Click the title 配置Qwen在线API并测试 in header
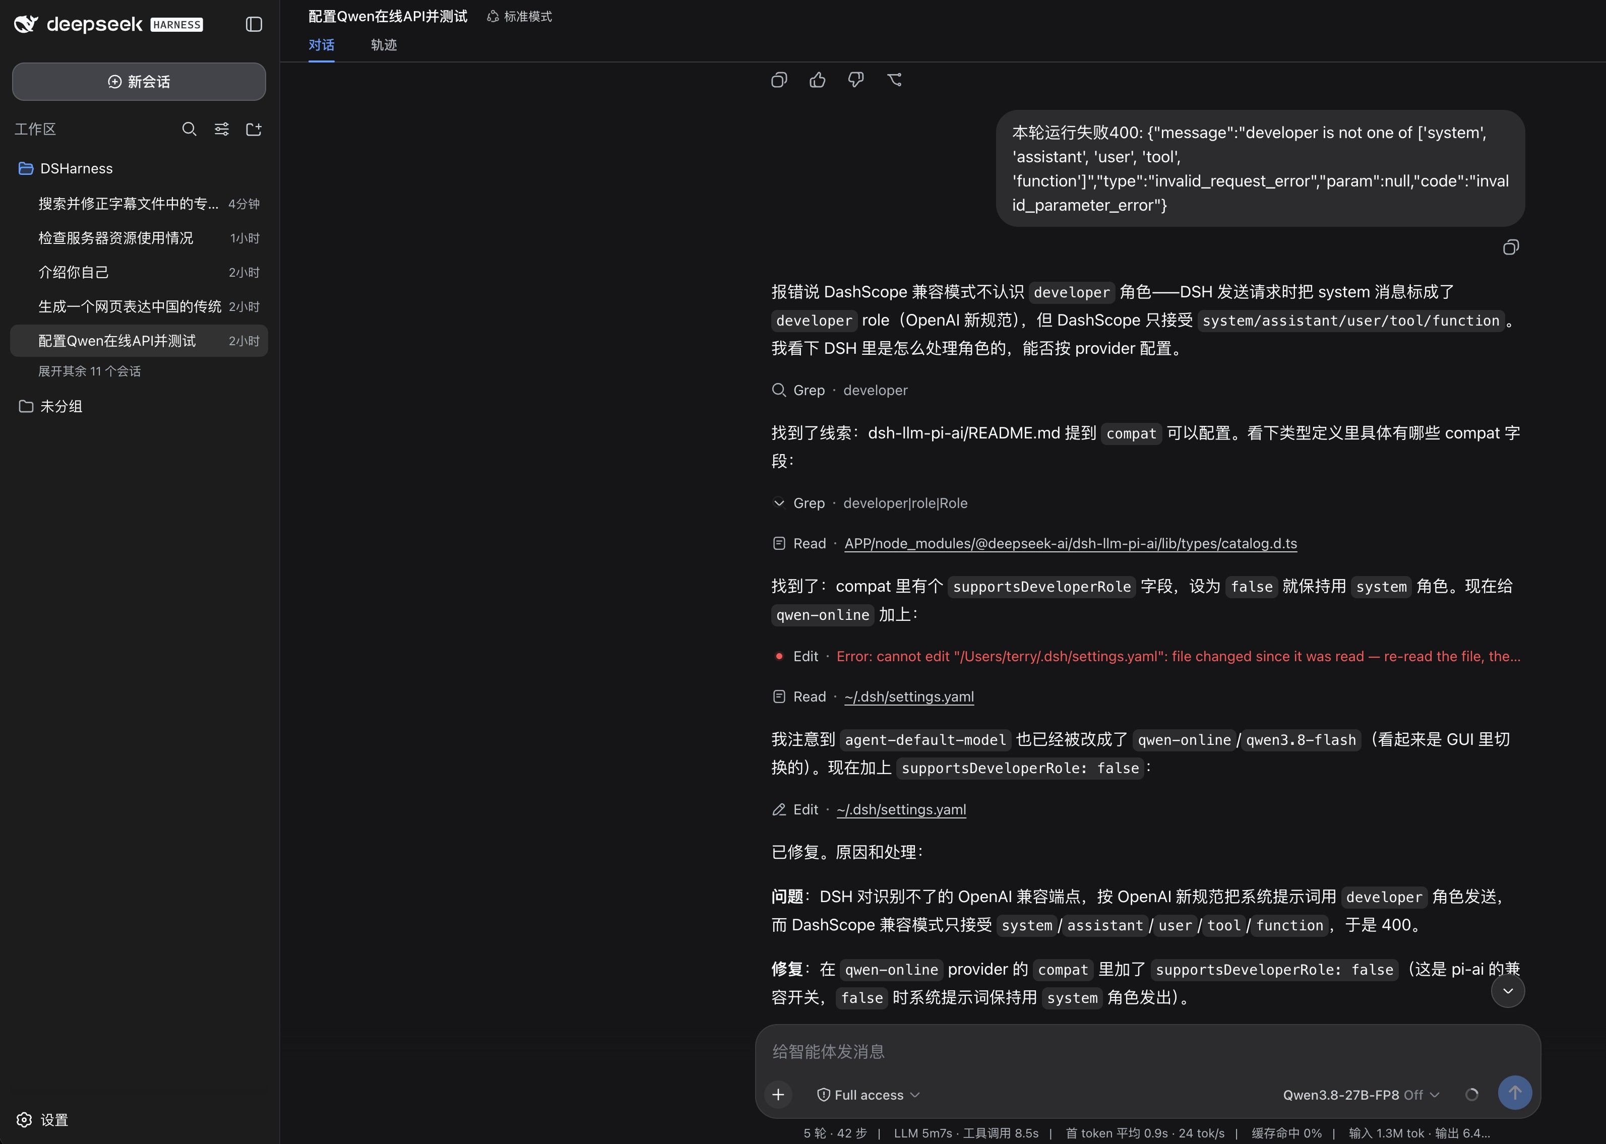 click(388, 16)
